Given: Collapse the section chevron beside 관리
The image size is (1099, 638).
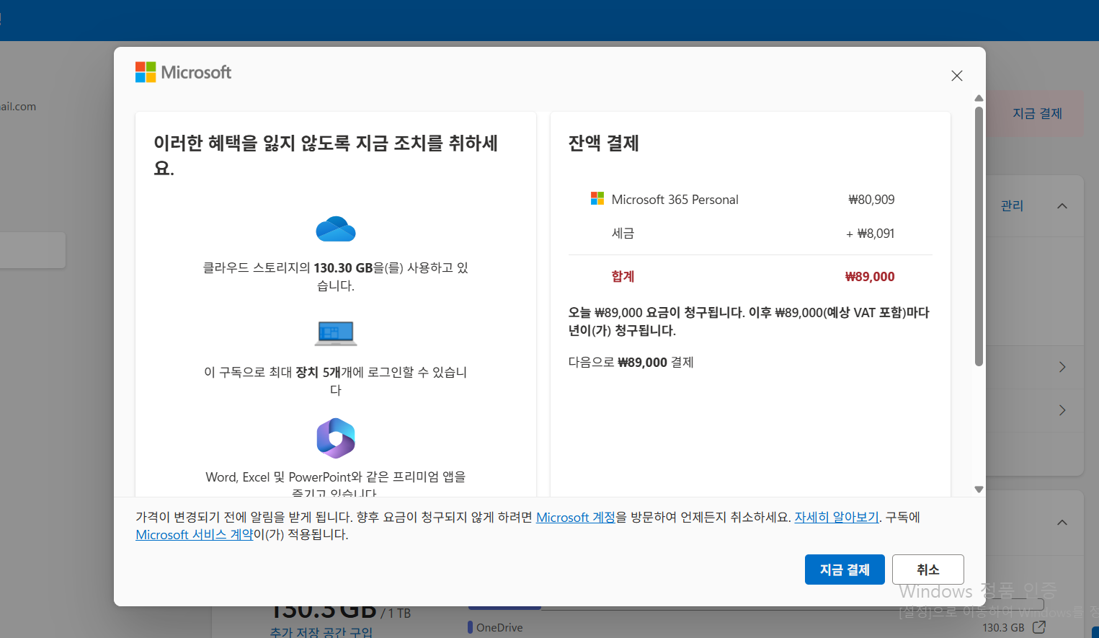Looking at the screenshot, I should (x=1062, y=206).
